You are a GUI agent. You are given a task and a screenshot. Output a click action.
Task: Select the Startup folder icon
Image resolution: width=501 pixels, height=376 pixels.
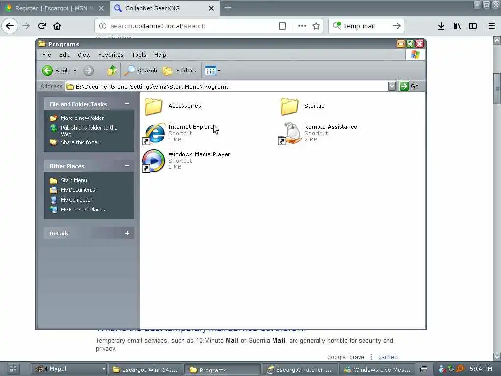[x=290, y=106]
